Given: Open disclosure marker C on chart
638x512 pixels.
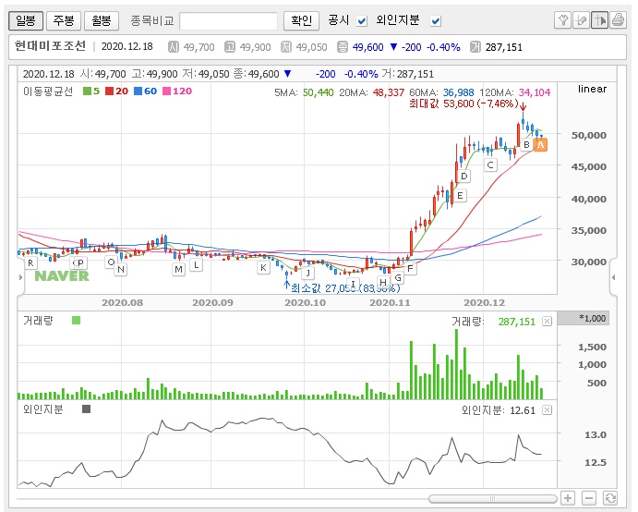Looking at the screenshot, I should click(x=490, y=165).
